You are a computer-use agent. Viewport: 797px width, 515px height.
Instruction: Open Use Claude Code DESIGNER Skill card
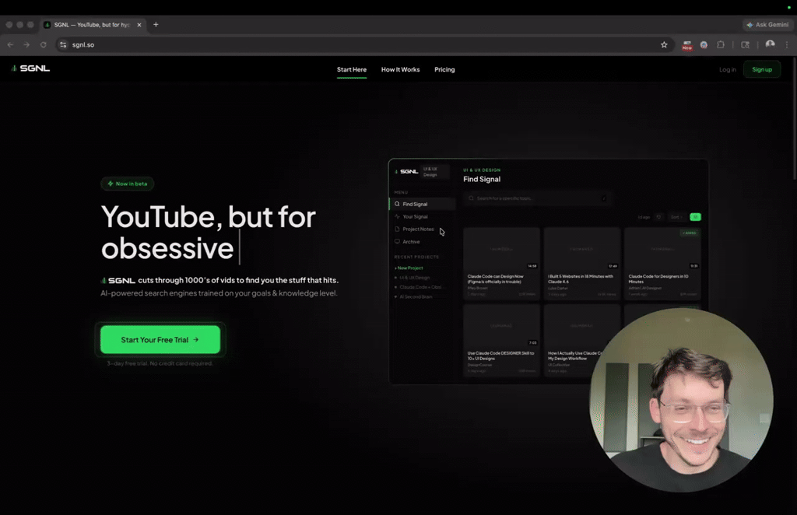501,340
